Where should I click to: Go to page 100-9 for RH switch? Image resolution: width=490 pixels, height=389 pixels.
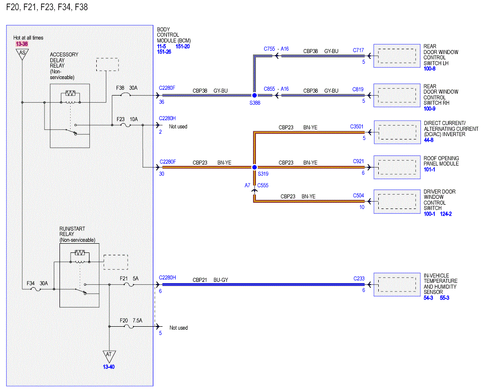430,109
